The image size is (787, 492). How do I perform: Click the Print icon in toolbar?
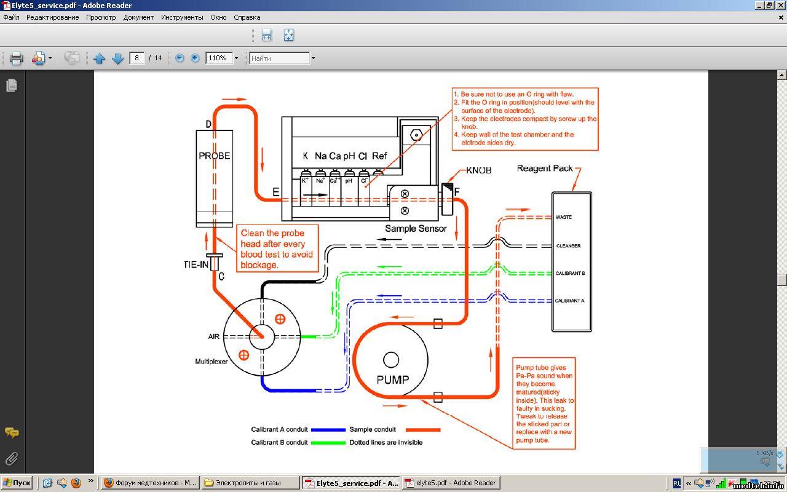tap(16, 58)
